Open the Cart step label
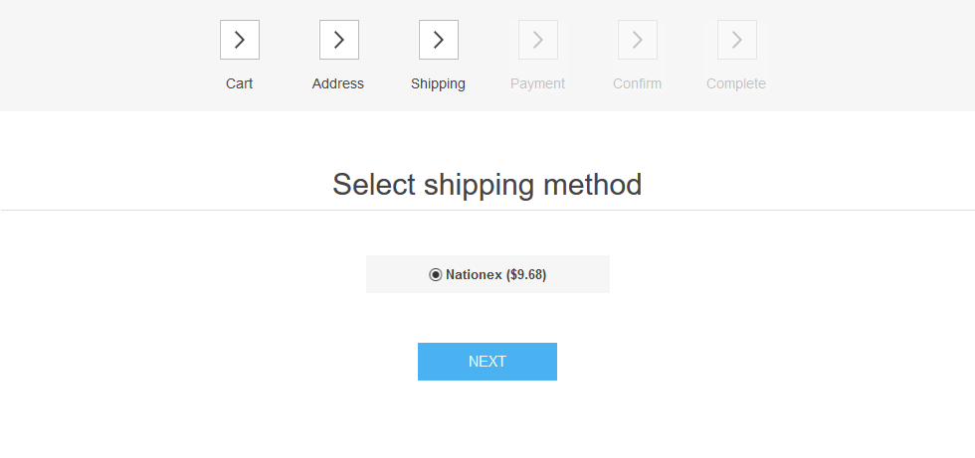975x458 pixels. 240,83
